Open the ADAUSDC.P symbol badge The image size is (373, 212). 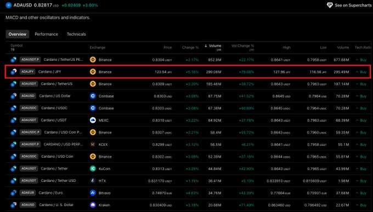coord(31,132)
